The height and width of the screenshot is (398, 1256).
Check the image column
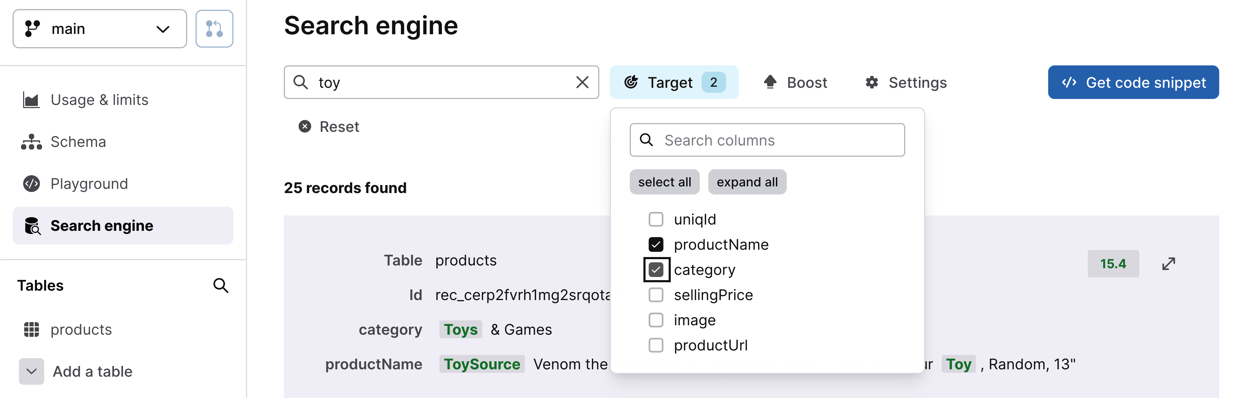(656, 320)
